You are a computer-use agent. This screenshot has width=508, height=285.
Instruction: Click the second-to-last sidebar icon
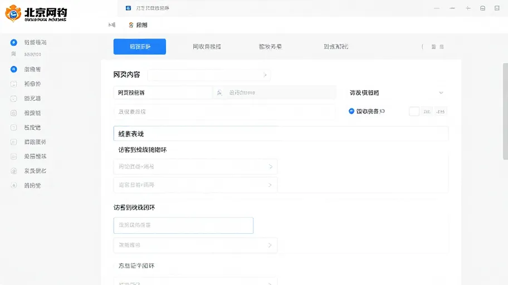[13, 171]
